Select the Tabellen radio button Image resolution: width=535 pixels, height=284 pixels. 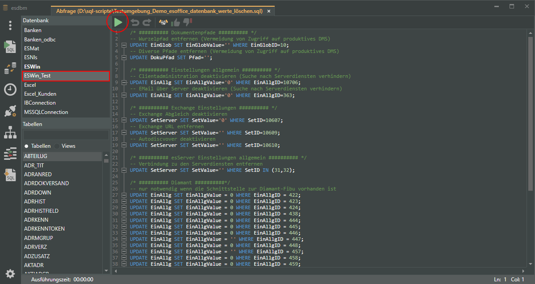(x=26, y=146)
